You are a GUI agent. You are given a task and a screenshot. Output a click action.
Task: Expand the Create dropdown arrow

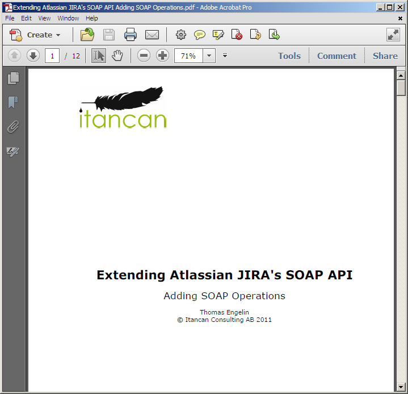[x=58, y=35]
